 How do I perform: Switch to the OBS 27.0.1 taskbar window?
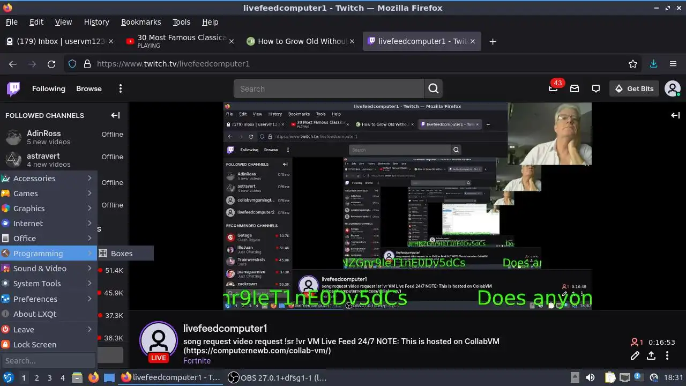pos(278,377)
